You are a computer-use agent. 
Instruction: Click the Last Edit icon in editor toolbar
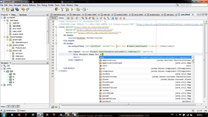coord(68,18)
